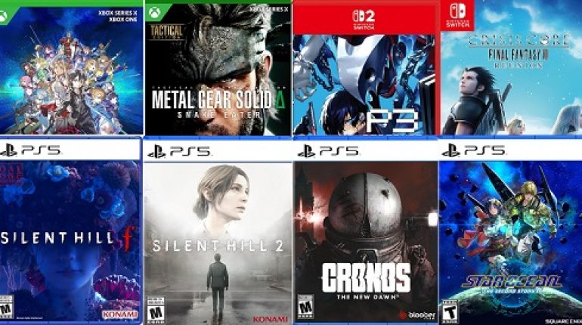Image resolution: width=582 pixels, height=325 pixels.
Task: Click the Silent Hill 2 title text
Action: click(218, 246)
